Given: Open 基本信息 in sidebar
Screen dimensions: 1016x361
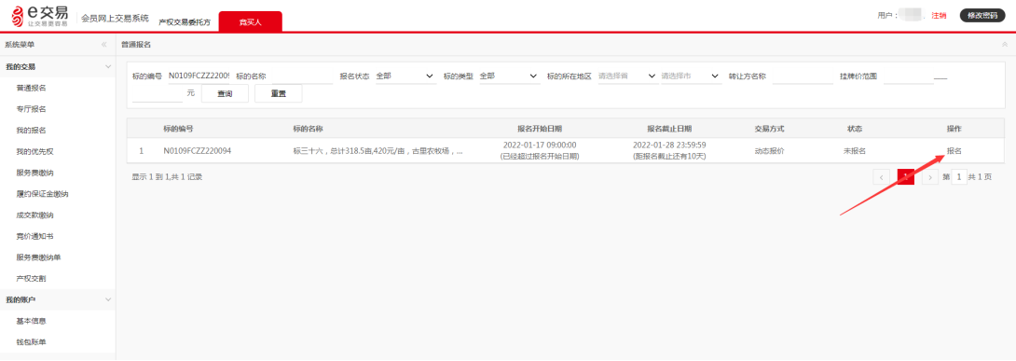Looking at the screenshot, I should coord(31,321).
